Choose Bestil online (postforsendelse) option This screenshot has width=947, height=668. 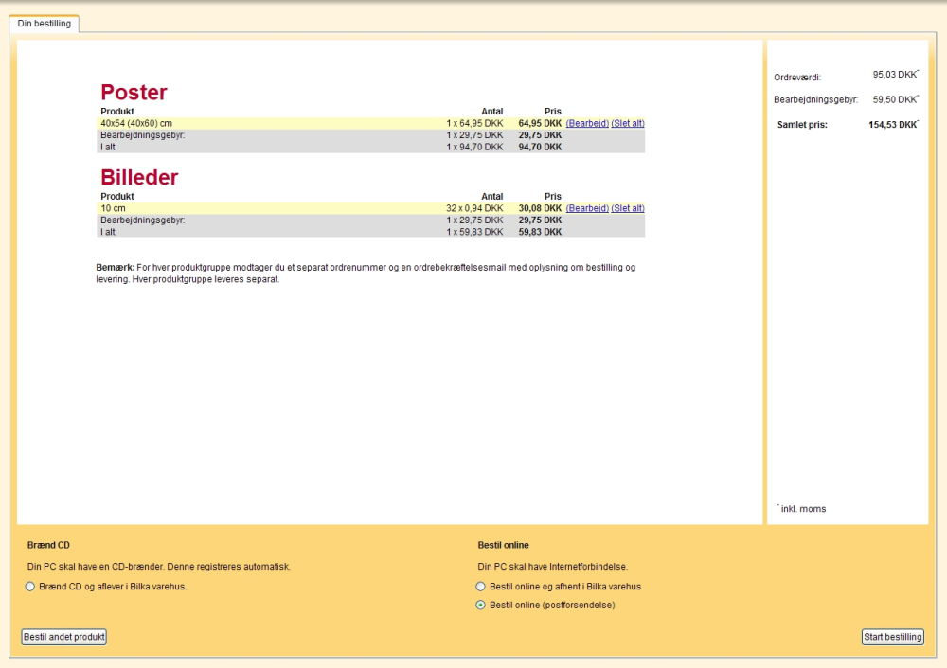click(x=481, y=606)
